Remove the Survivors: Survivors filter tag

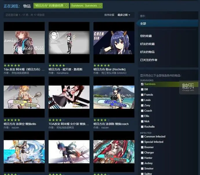[100, 6]
